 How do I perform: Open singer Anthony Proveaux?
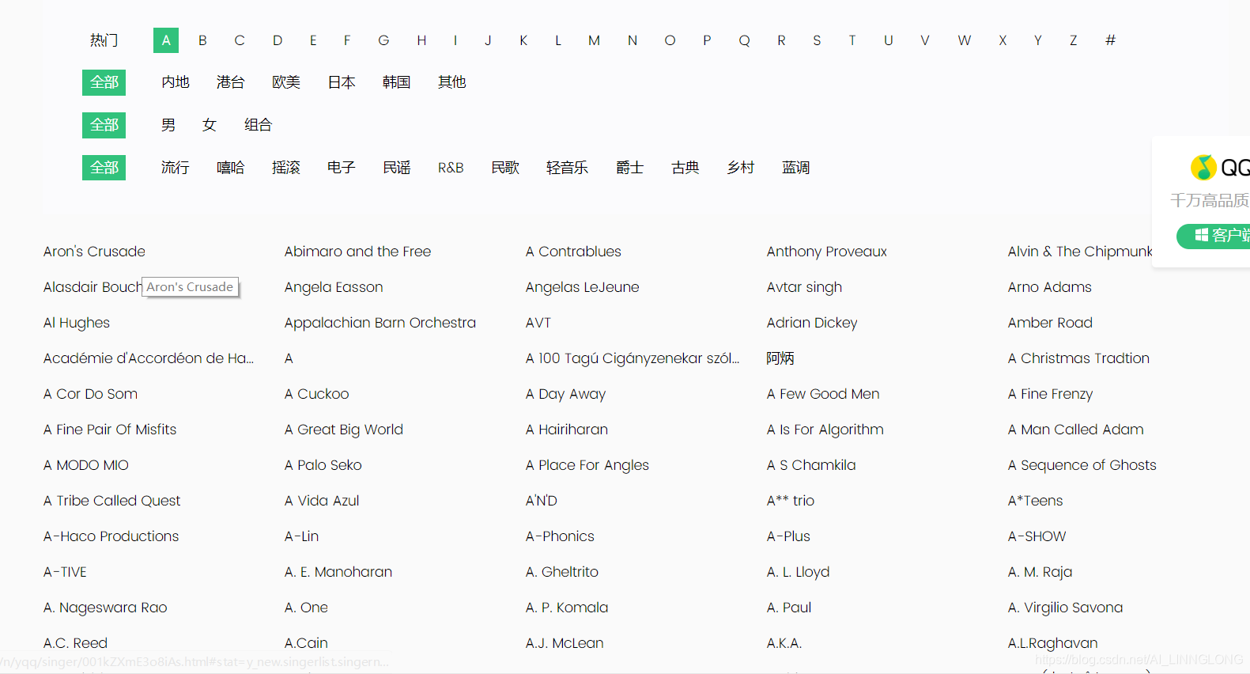point(826,252)
